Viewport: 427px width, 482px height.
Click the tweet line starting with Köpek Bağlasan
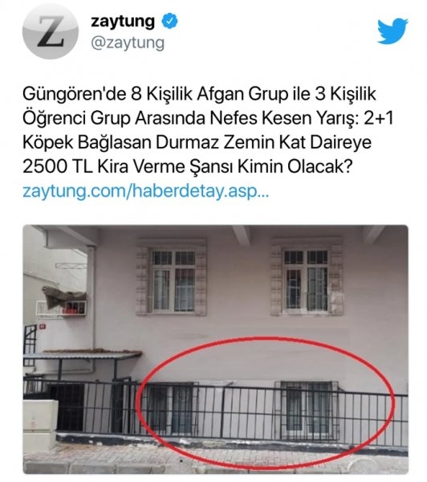tap(197, 142)
